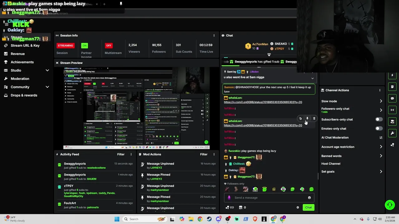399x224 pixels.
Task: Open the green headset support button
Action: click(x=390, y=205)
